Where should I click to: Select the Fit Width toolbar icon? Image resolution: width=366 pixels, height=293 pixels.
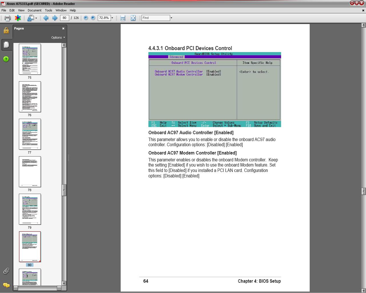coord(123,18)
